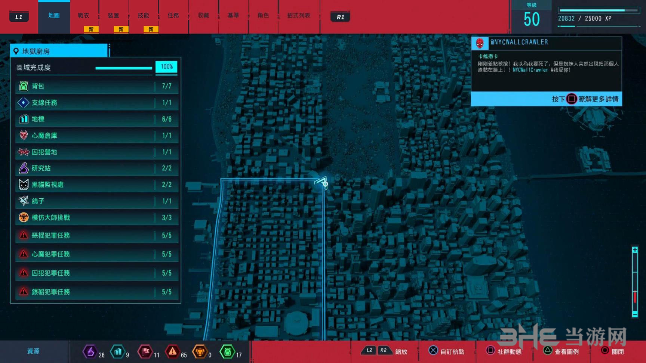Screen dimensions: 646x363
Task: Click the base token resource icon showing 11
Action: coord(145,351)
